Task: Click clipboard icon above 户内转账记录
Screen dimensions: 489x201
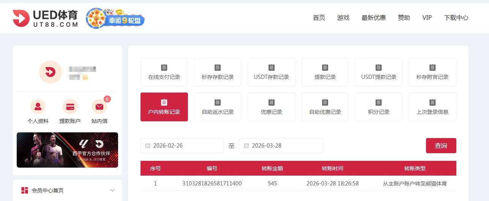Action: coord(164,102)
